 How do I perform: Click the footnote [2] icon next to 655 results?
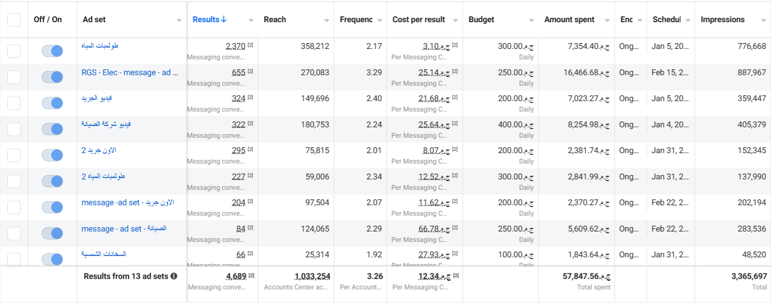251,71
